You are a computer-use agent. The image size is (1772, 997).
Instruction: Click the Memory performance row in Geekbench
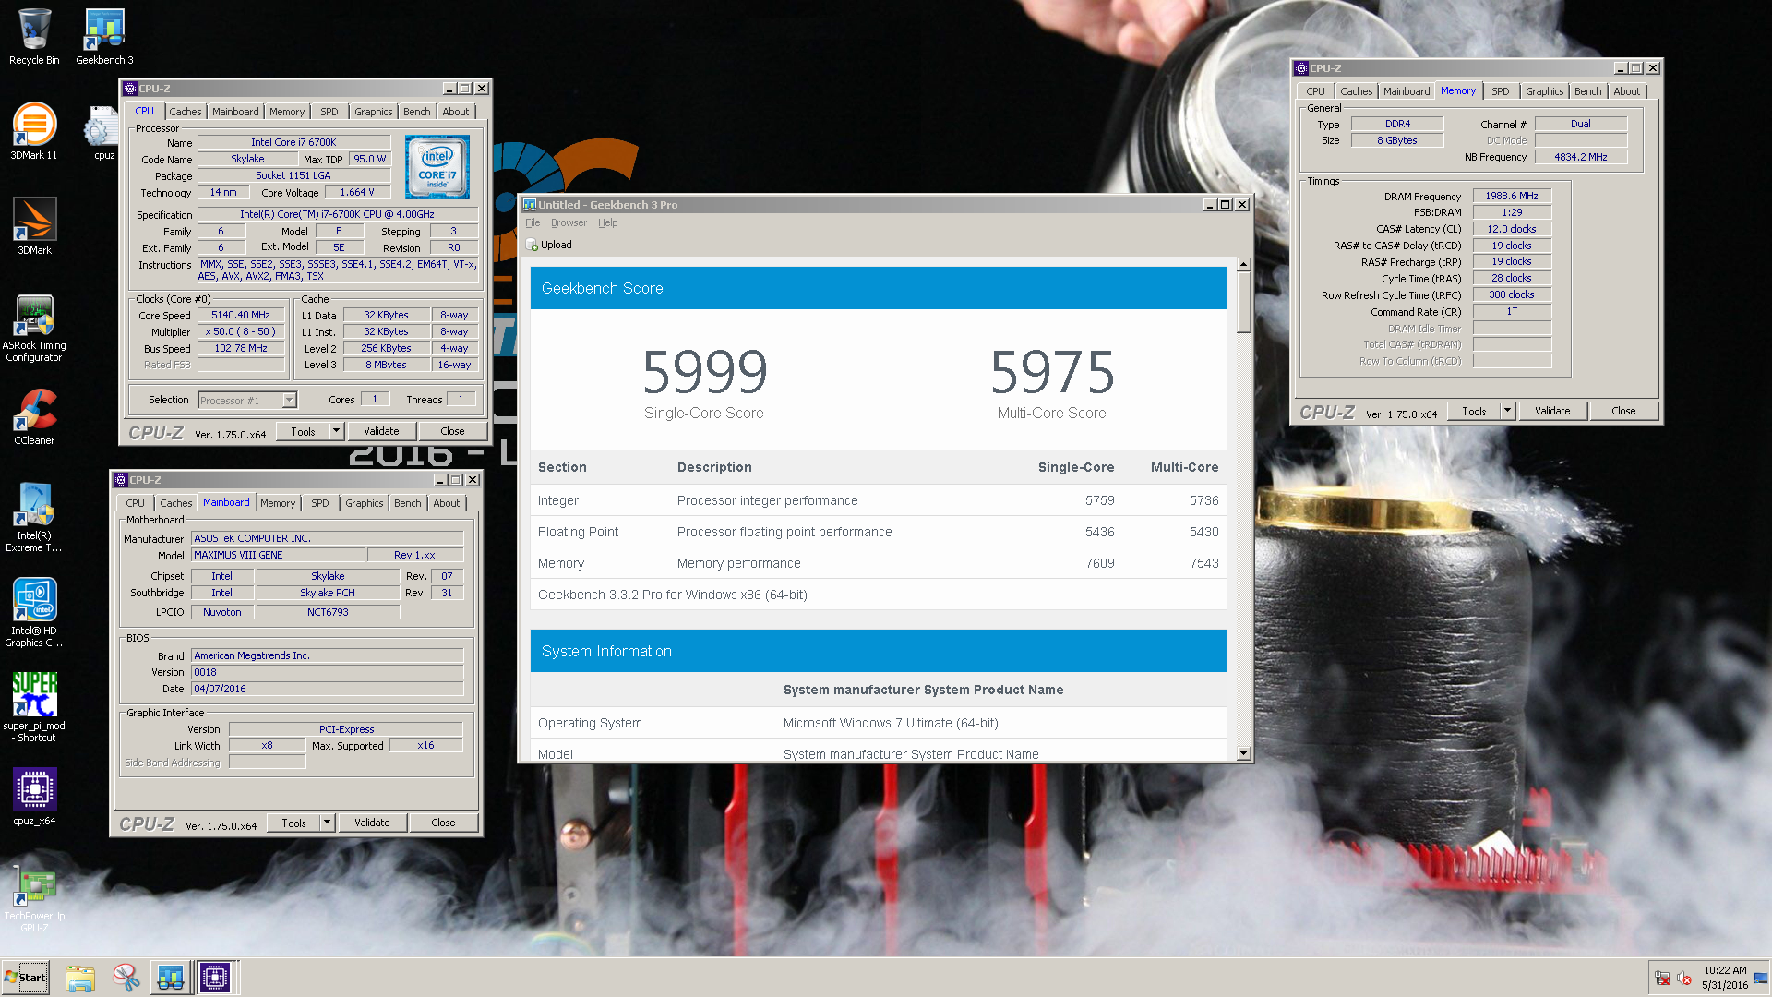pyautogui.click(x=878, y=563)
